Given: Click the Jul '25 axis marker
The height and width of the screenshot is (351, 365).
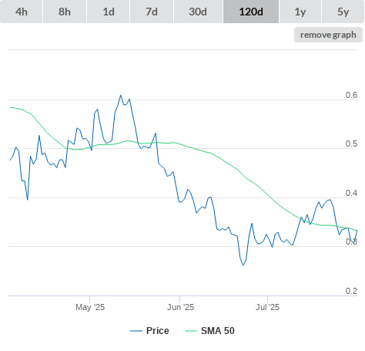Looking at the screenshot, I should pos(267,307).
